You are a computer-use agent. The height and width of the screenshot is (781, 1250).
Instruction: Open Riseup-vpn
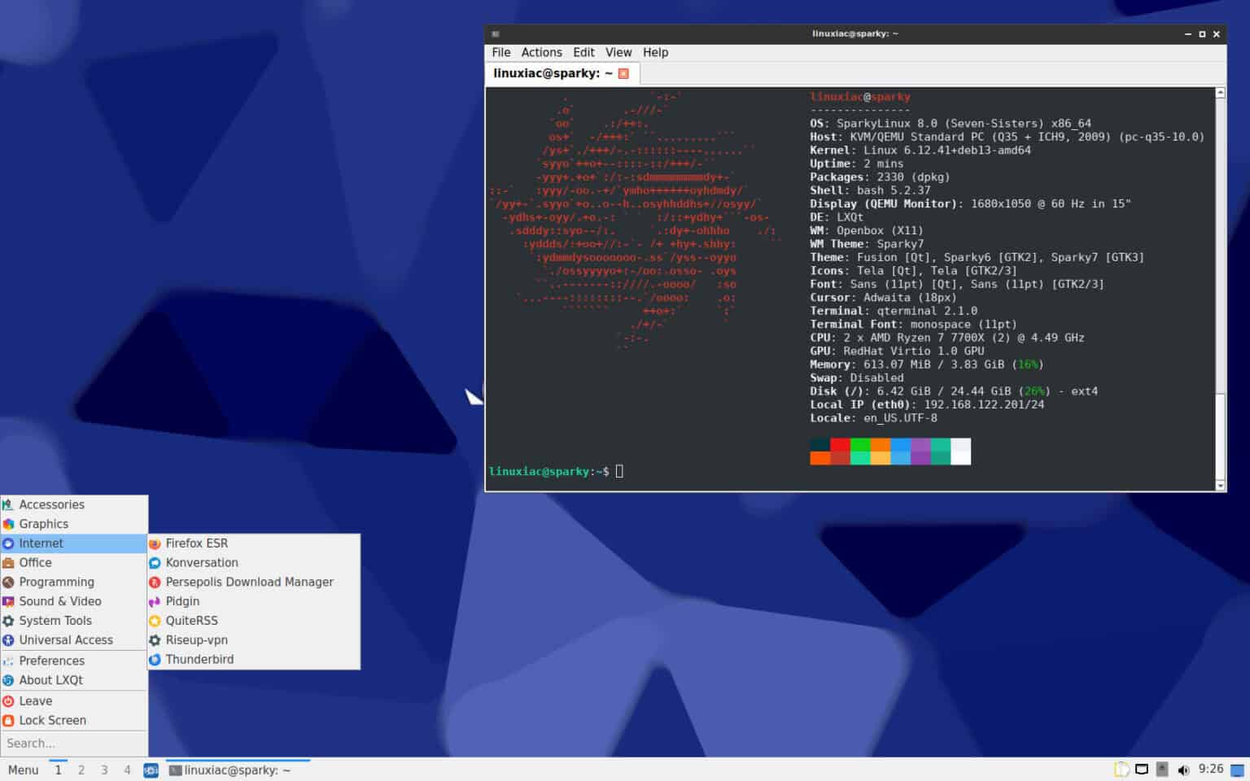[x=196, y=639]
